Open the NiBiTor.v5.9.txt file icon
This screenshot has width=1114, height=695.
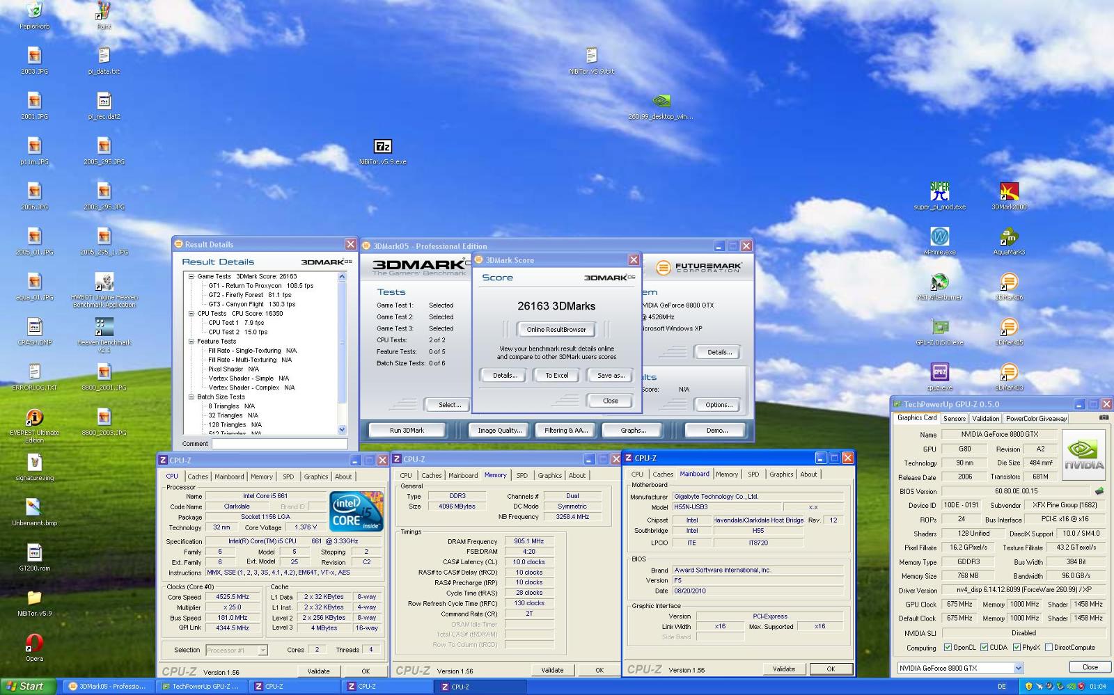591,61
